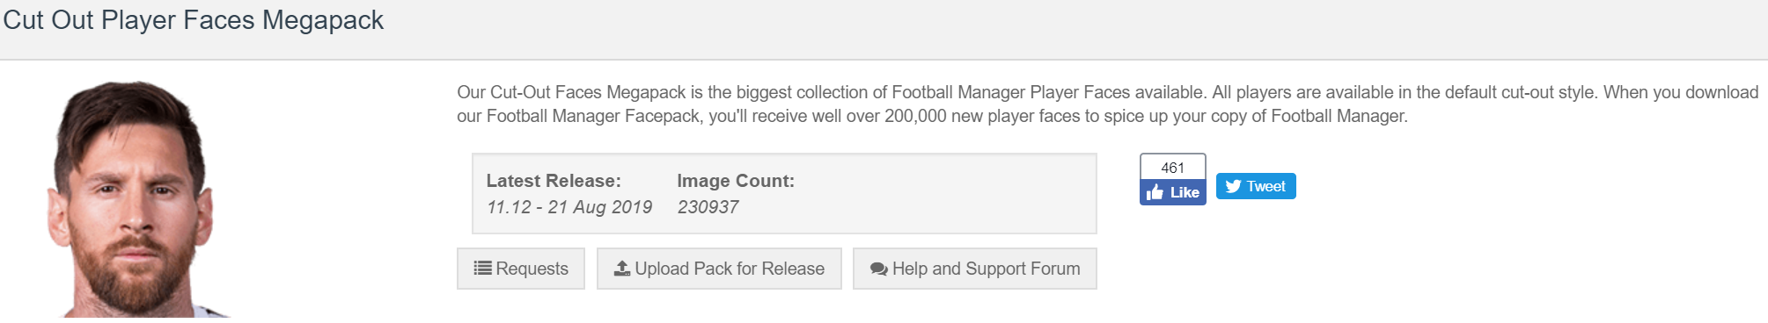This screenshot has width=1768, height=323.
Task: Click the Twitter bird icon
Action: pyautogui.click(x=1234, y=186)
